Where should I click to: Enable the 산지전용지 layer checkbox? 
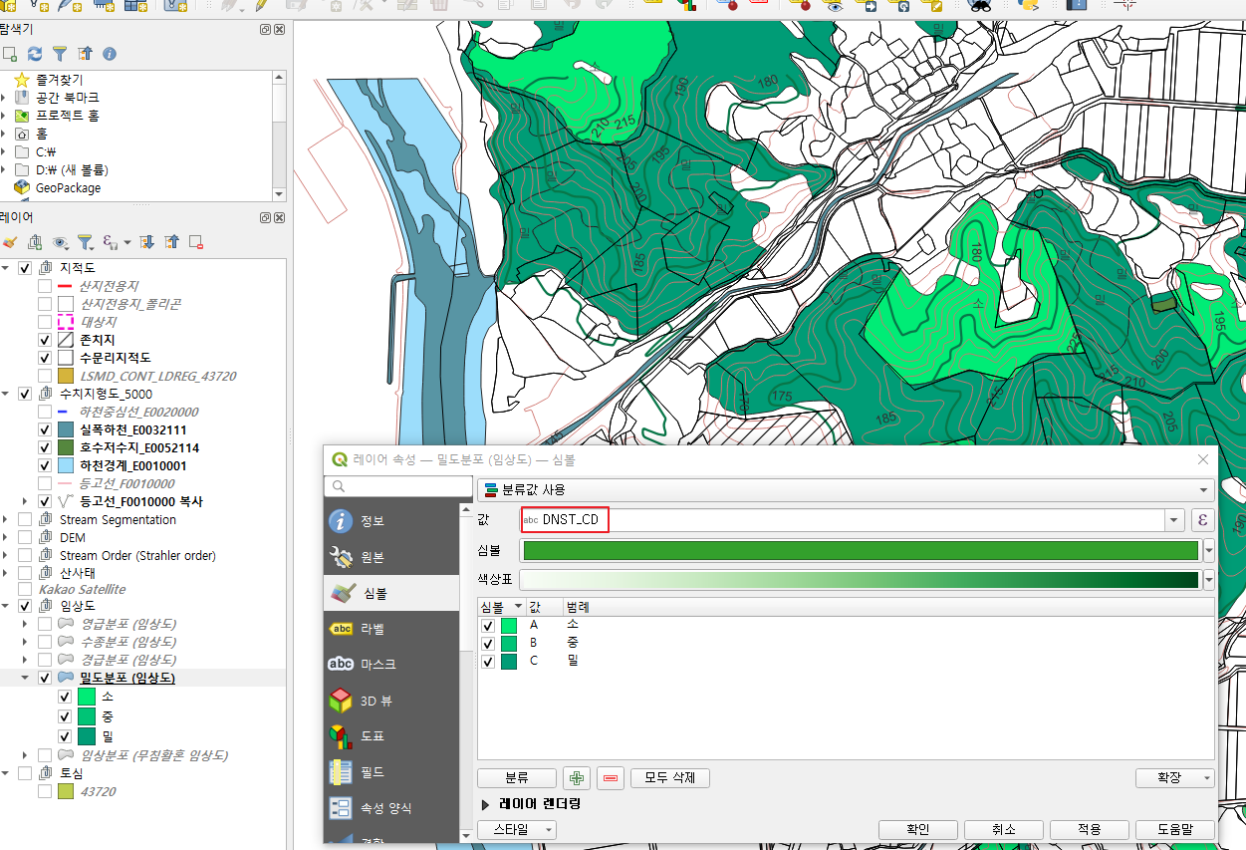coord(44,286)
